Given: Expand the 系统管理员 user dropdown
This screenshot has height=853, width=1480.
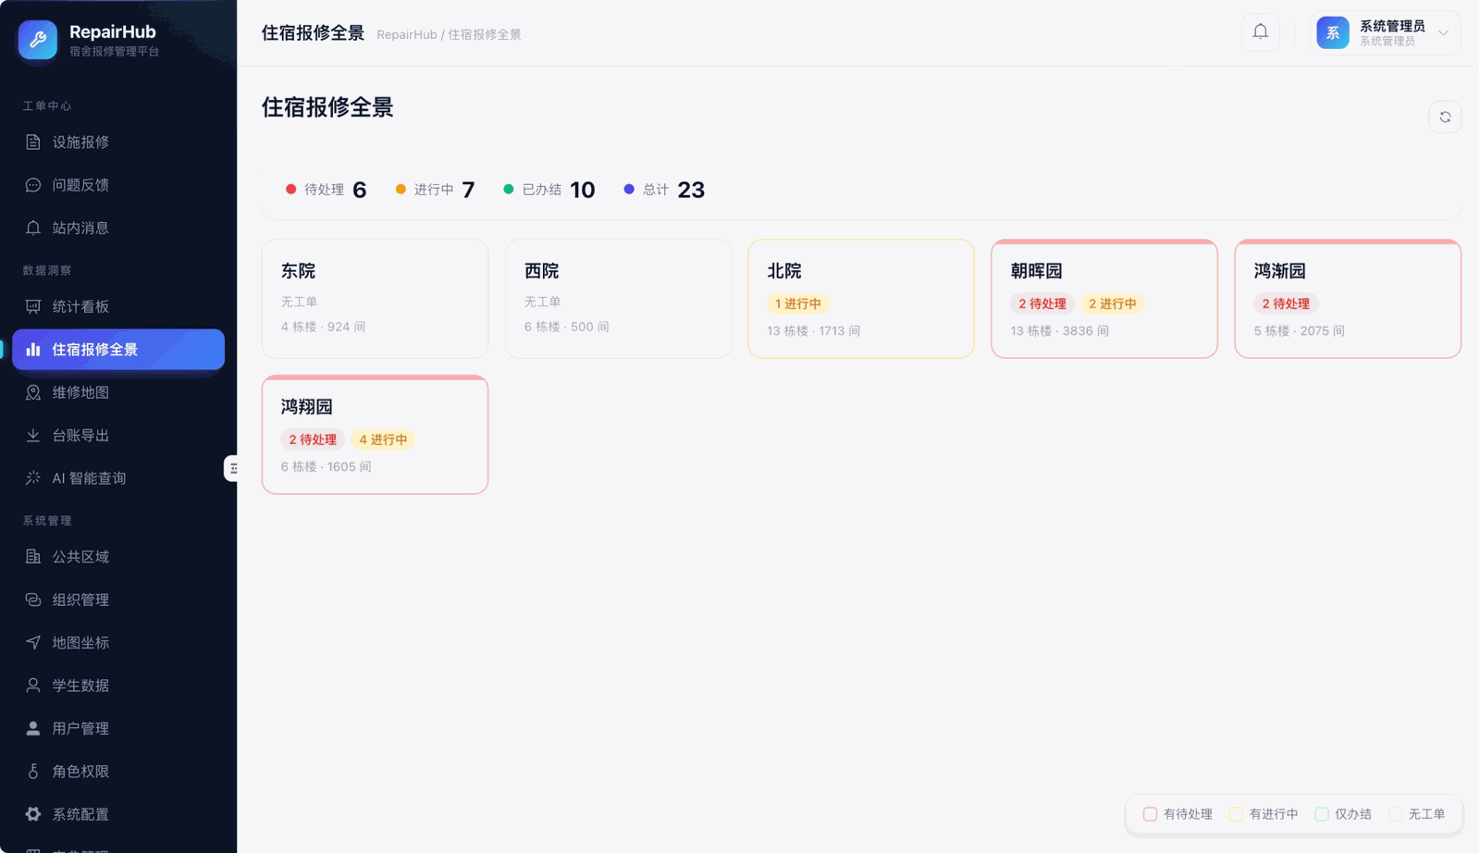Looking at the screenshot, I should [x=1443, y=33].
